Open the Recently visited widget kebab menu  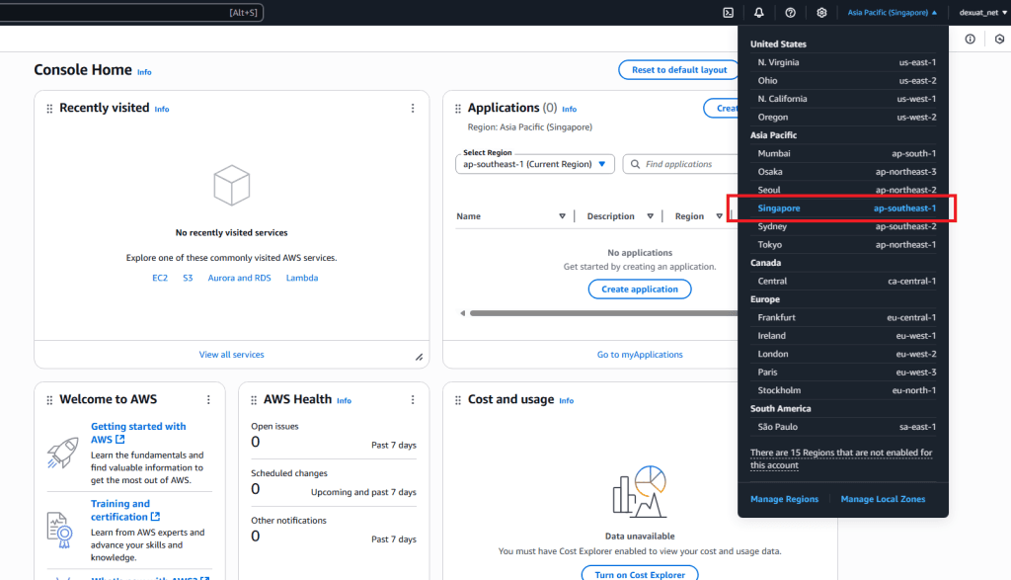pyautogui.click(x=413, y=109)
